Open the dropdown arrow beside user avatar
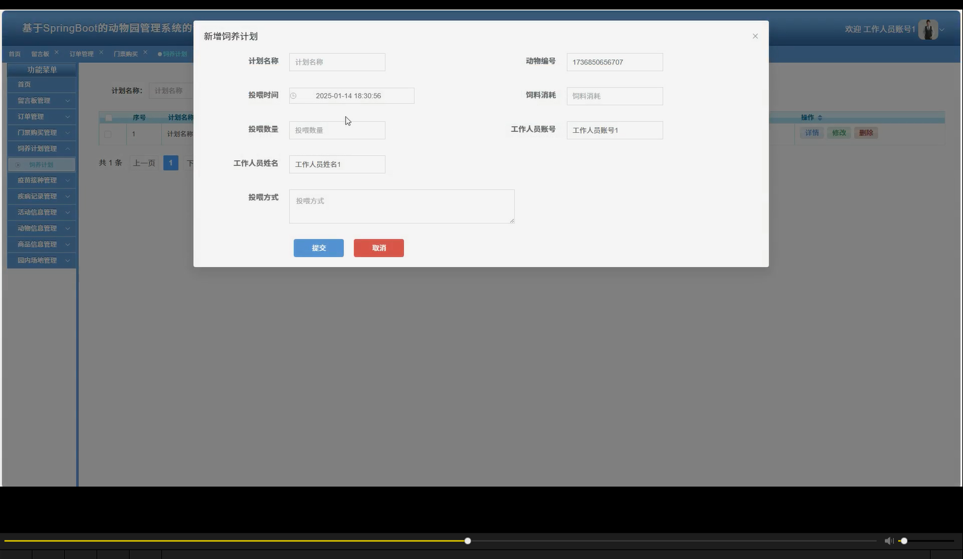963x559 pixels. [x=942, y=30]
